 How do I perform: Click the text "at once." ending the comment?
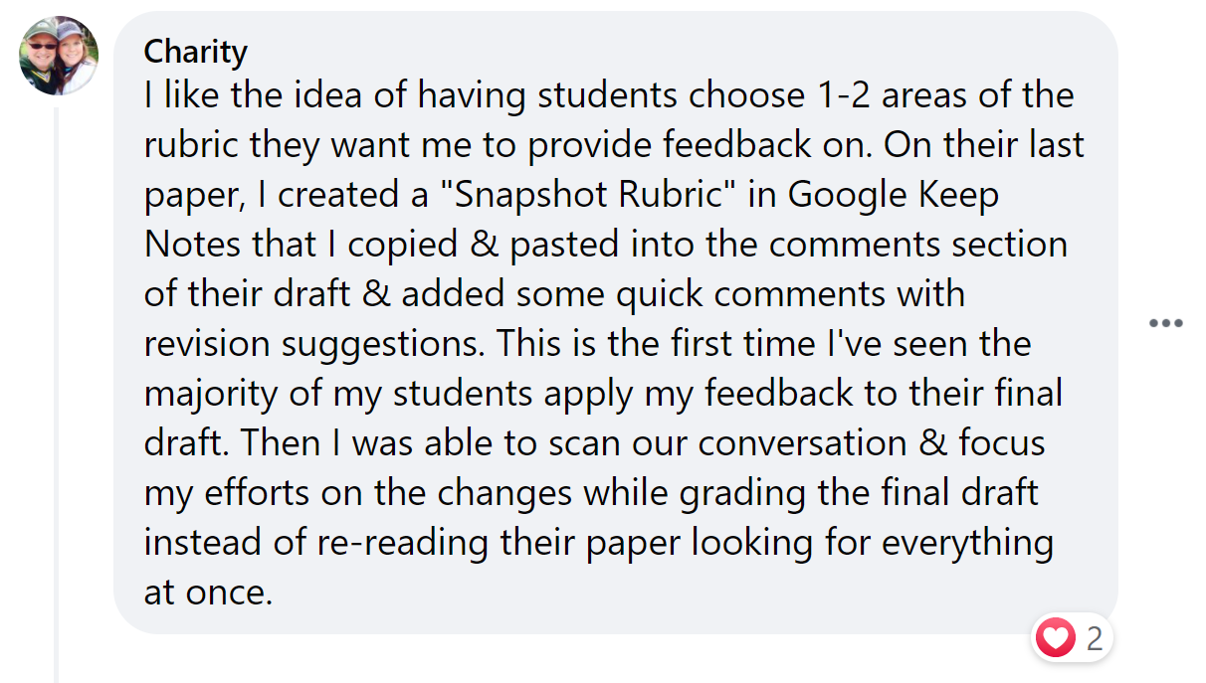(x=208, y=593)
